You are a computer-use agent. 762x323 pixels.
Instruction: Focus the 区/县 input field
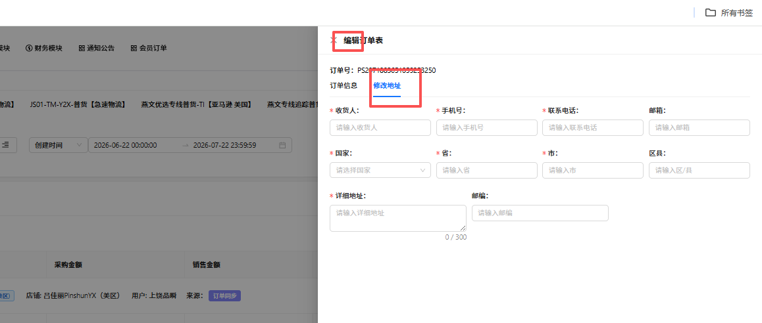click(x=699, y=170)
